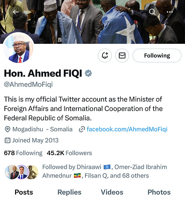Screen dimensions: 185x199
Task: Open the search magnifier icon
Action: pyautogui.click(x=152, y=12)
